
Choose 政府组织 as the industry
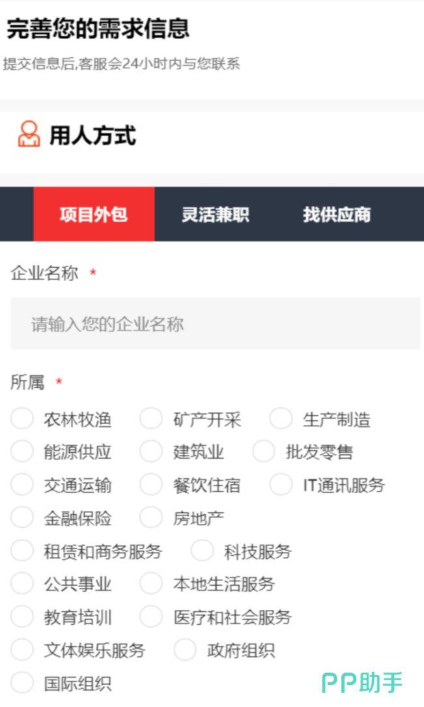[185, 650]
